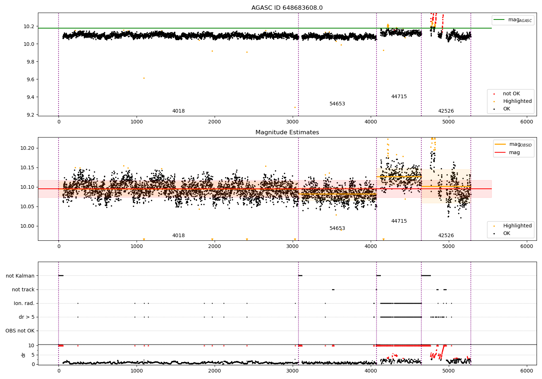This screenshot has height=379, width=542.
Task: Click obsid label 42526 in the top panel
Action: click(x=446, y=111)
